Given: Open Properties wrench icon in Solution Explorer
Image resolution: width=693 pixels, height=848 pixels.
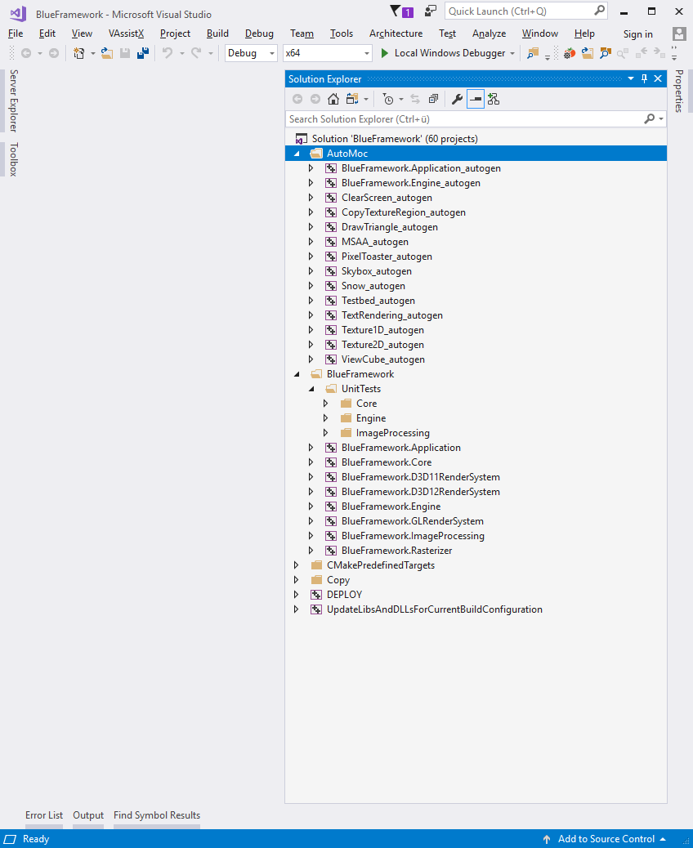Looking at the screenshot, I should click(457, 99).
